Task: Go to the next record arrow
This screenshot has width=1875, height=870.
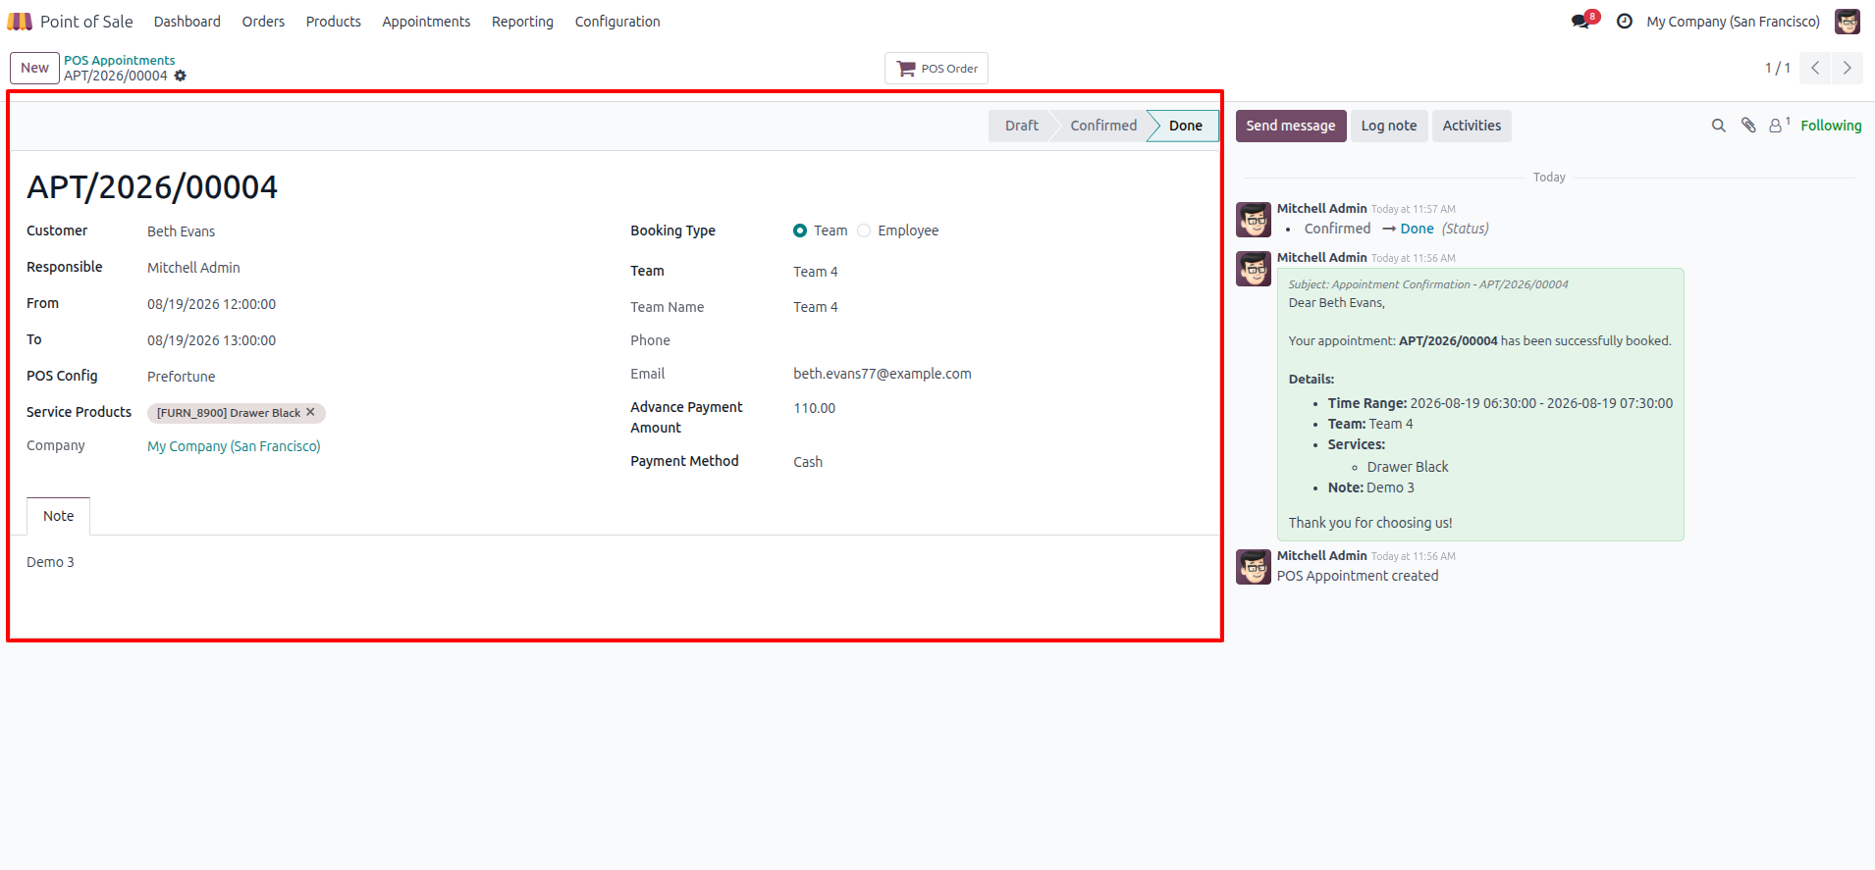Action: pos(1848,68)
